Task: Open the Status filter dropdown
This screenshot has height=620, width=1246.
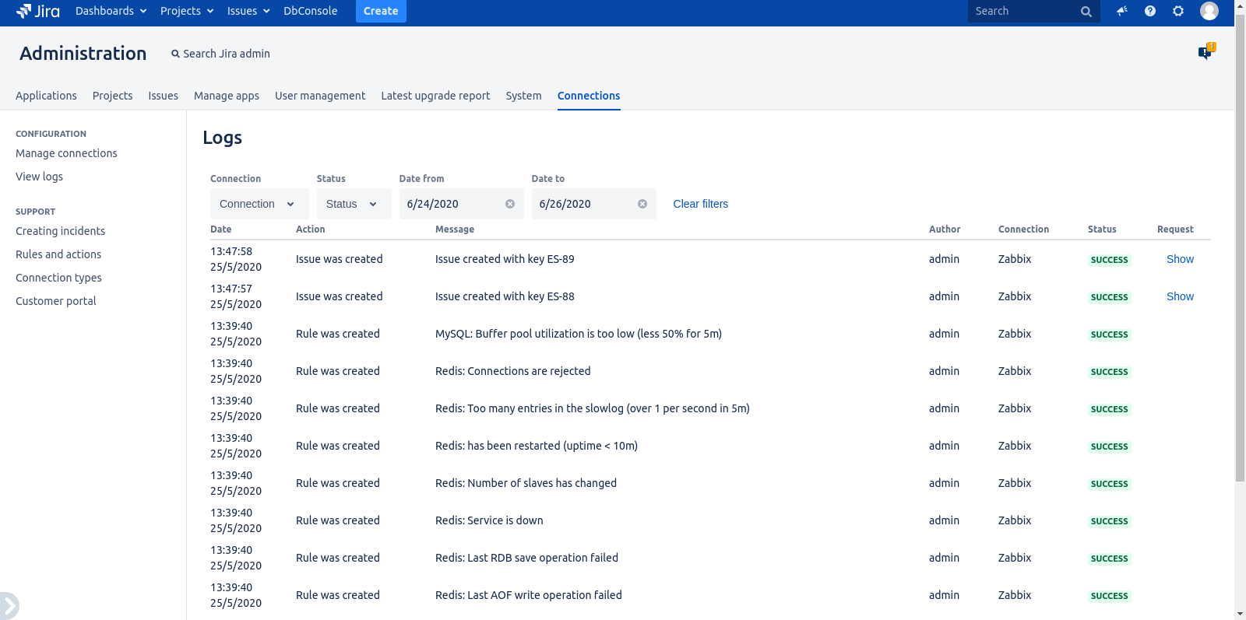Action: [353, 204]
